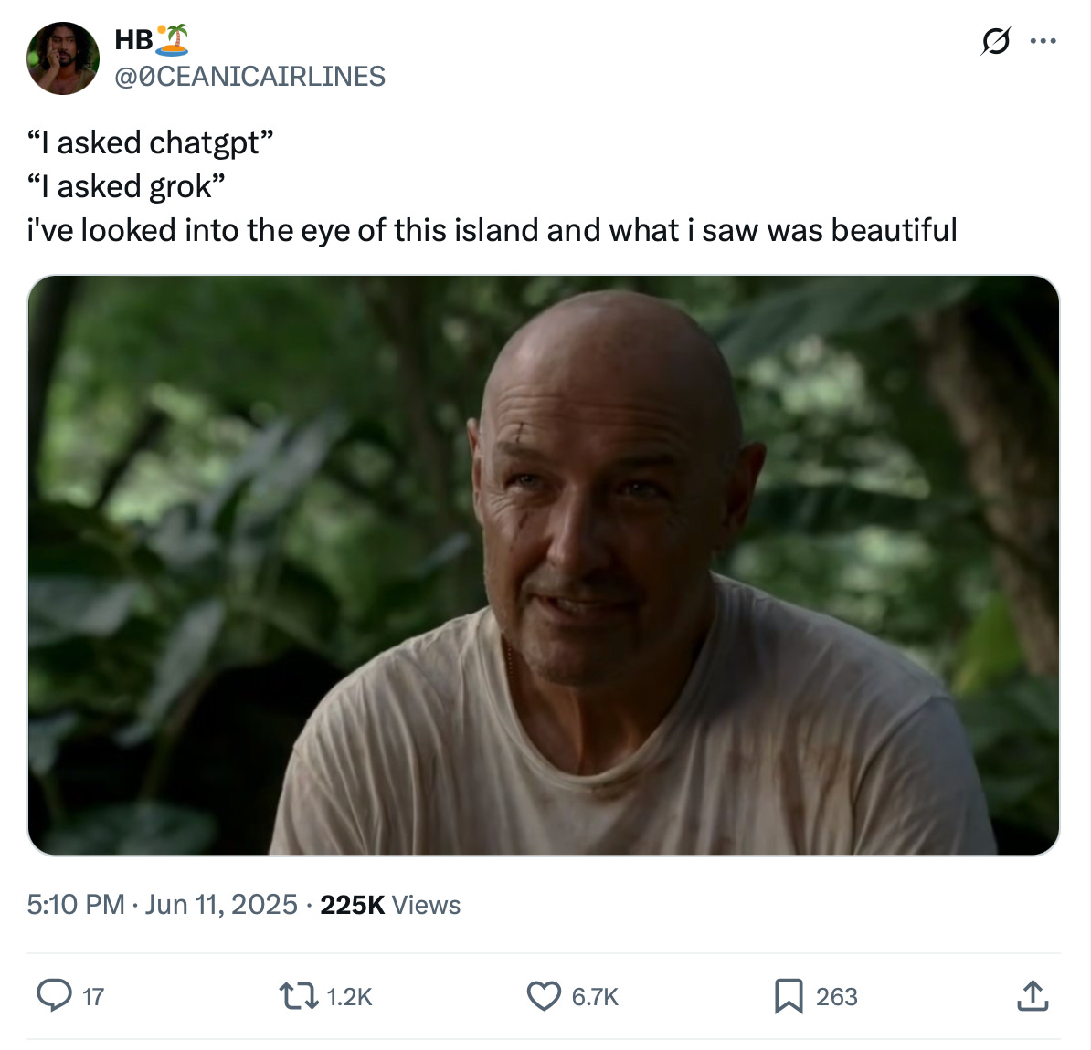Click the Grok slashed-circle icon

tap(995, 41)
